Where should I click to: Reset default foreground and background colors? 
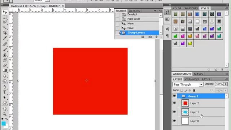pyautogui.click(x=3, y=119)
